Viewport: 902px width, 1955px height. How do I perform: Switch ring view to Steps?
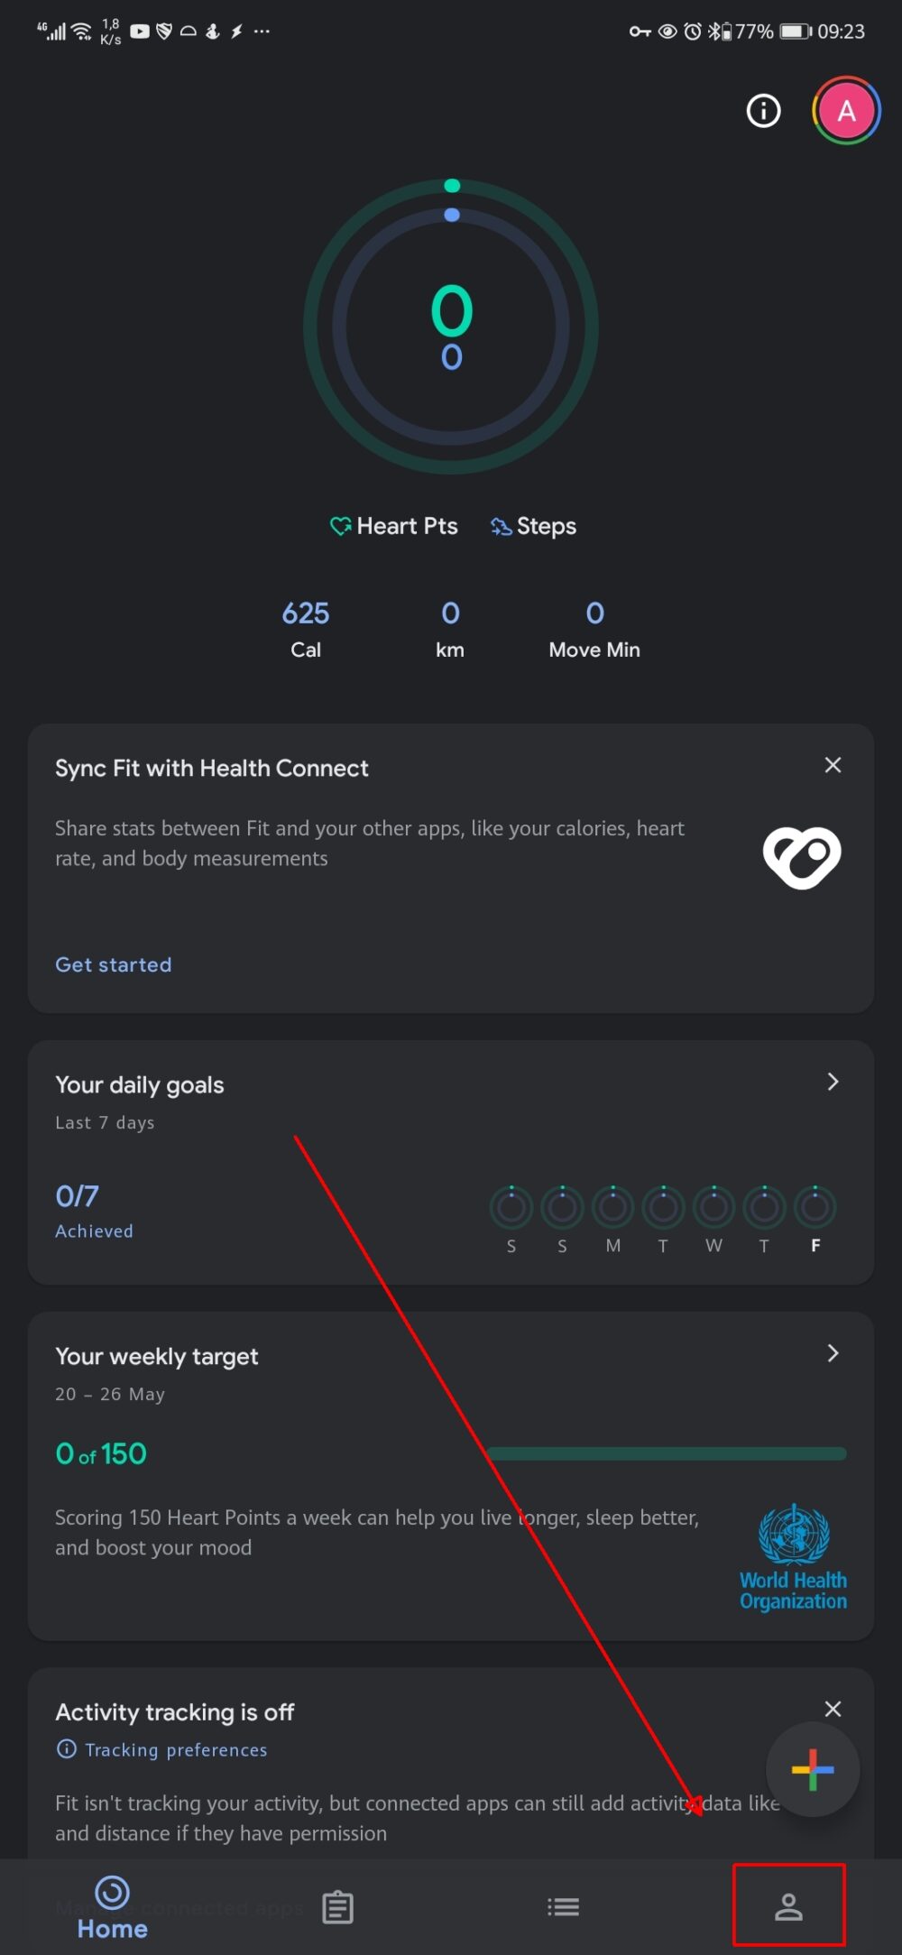pyautogui.click(x=532, y=526)
